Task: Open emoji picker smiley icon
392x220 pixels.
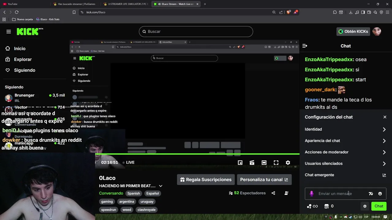Action: tap(380, 193)
